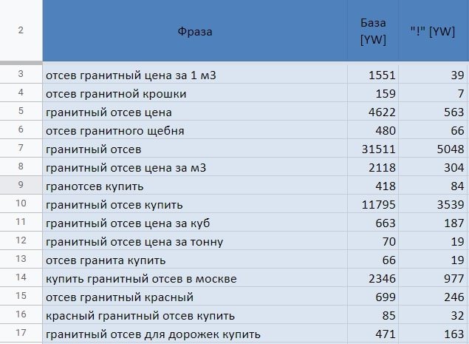Select the cell "гранитный отсев для дорожек купить"
The width and height of the screenshot is (469, 344).
[x=195, y=334]
